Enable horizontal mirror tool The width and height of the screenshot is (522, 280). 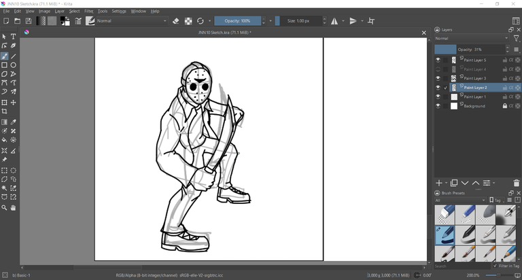click(334, 21)
